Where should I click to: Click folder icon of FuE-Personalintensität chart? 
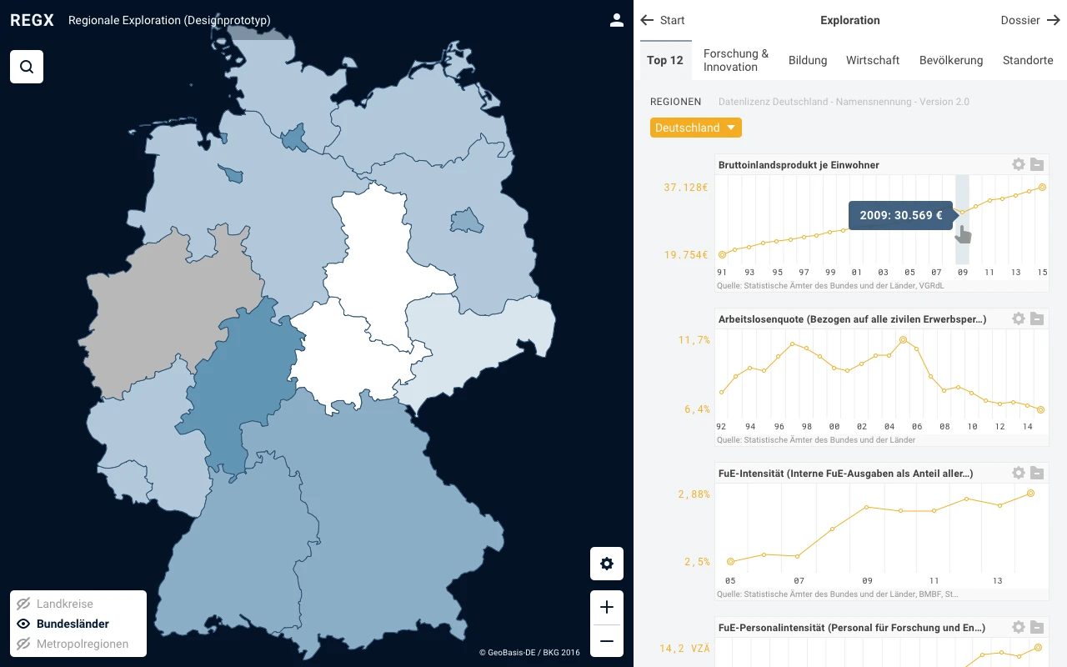point(1037,627)
